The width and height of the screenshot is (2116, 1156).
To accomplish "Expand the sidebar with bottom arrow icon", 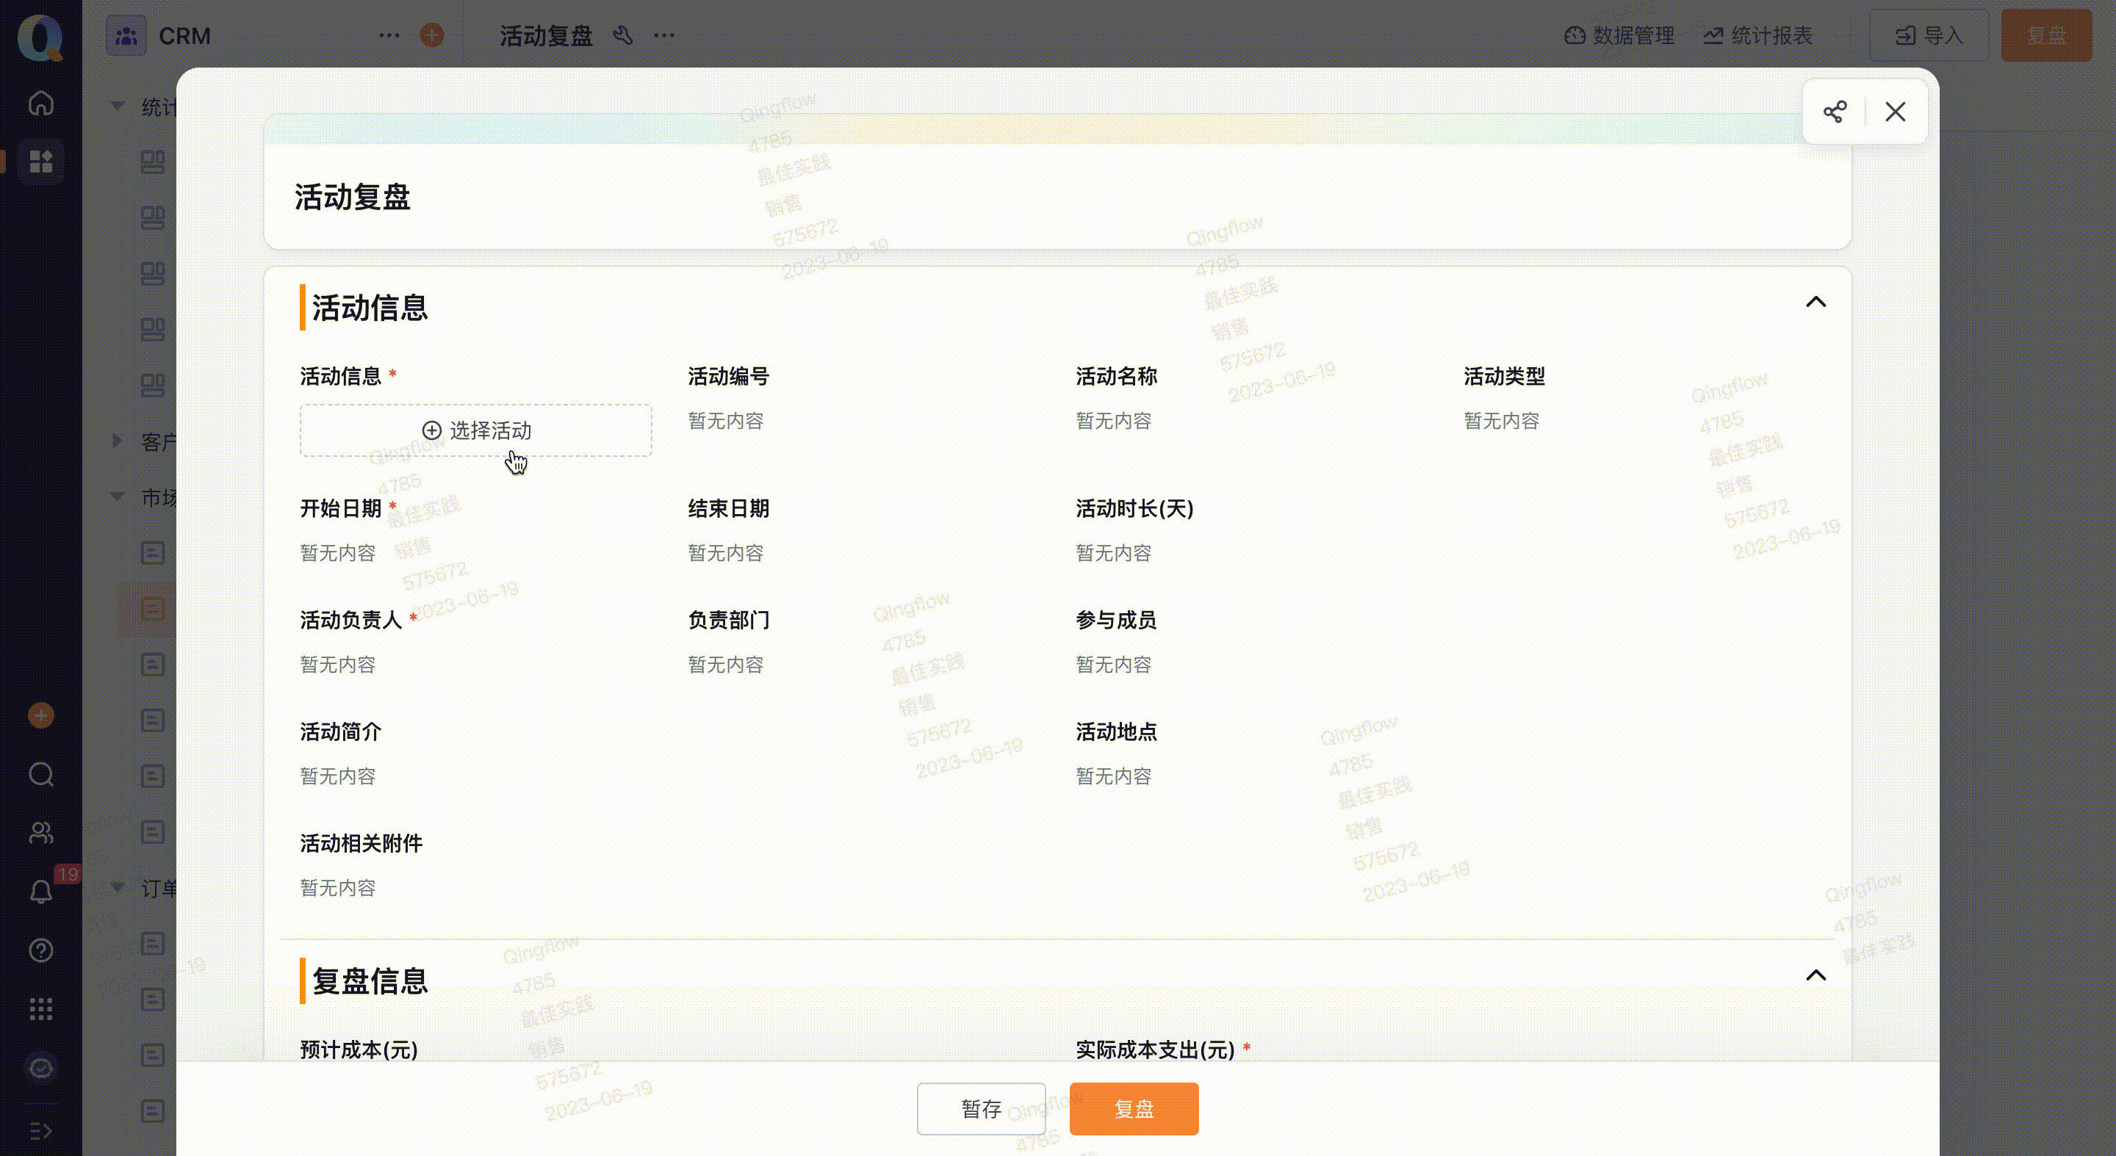I will [x=41, y=1131].
